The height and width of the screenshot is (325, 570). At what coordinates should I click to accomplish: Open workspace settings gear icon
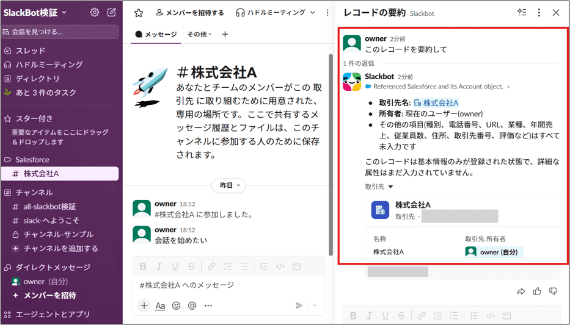point(95,12)
